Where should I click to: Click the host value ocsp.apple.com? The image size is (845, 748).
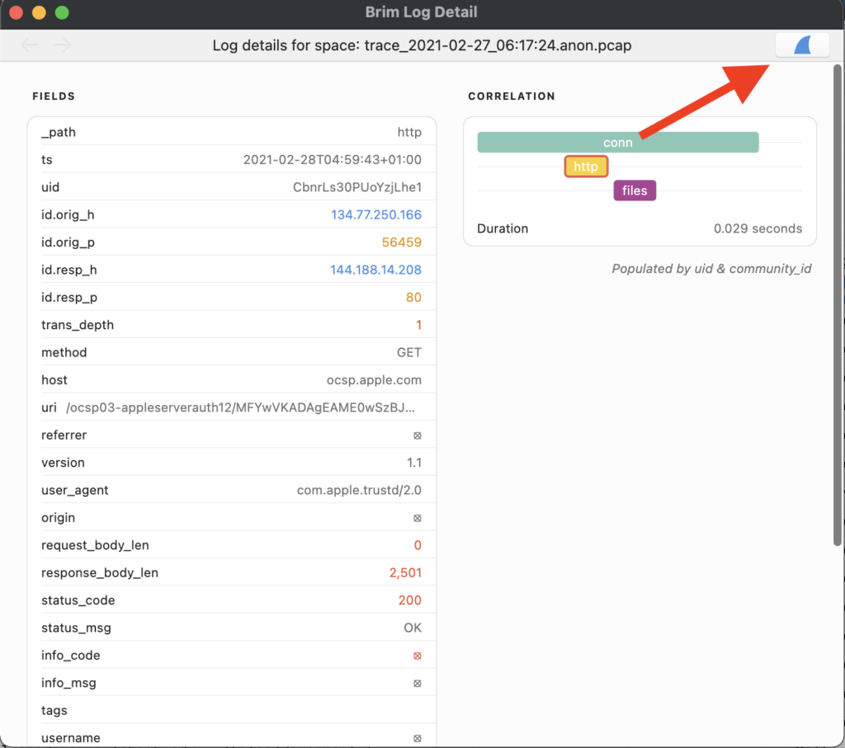point(374,380)
